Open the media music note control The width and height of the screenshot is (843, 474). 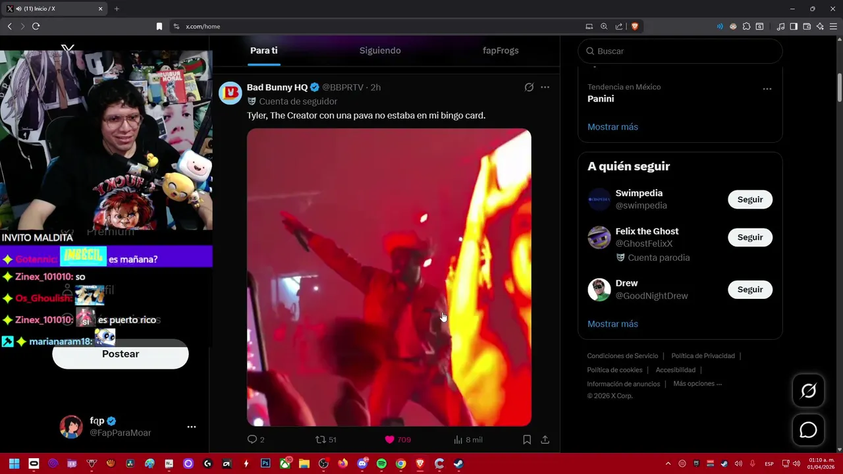[x=780, y=26]
